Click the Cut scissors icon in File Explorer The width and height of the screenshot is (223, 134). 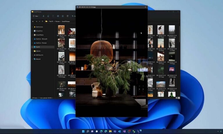tap(43, 16)
